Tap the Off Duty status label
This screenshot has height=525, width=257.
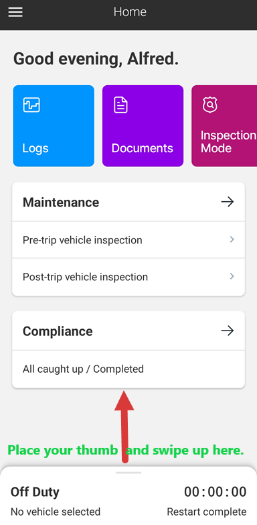pos(35,492)
